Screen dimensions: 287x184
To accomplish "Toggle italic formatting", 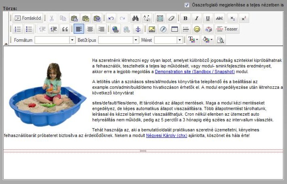I will pyautogui.click(x=197, y=18).
